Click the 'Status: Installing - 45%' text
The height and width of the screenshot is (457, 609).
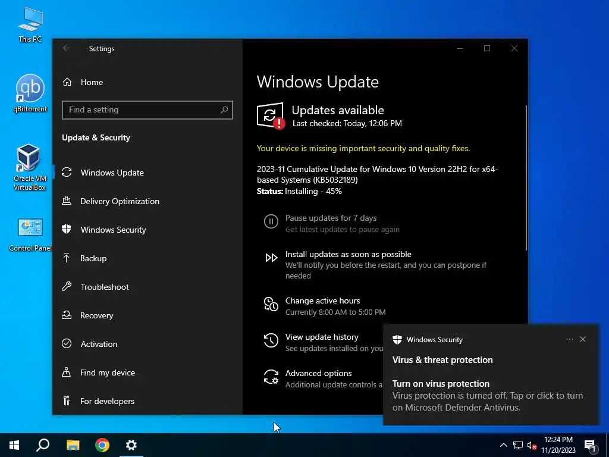[299, 191]
